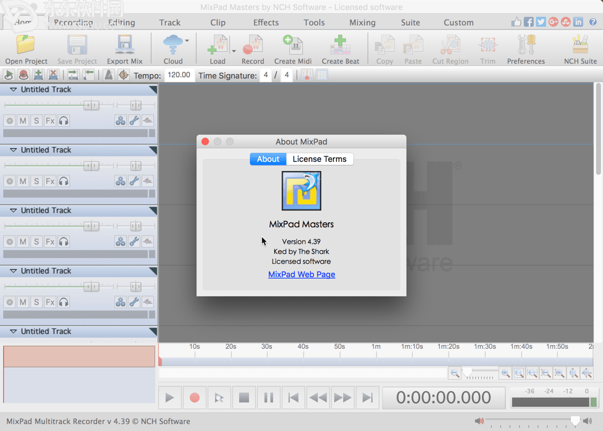Click the LinkedIn share icon
Viewport: 603px width, 431px height.
(x=578, y=22)
